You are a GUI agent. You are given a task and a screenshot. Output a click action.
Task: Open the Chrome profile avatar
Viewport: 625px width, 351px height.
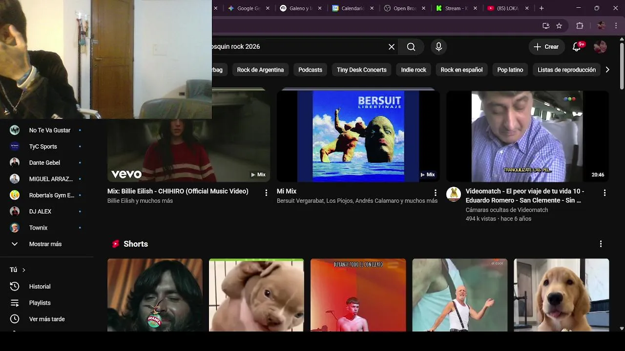click(601, 26)
